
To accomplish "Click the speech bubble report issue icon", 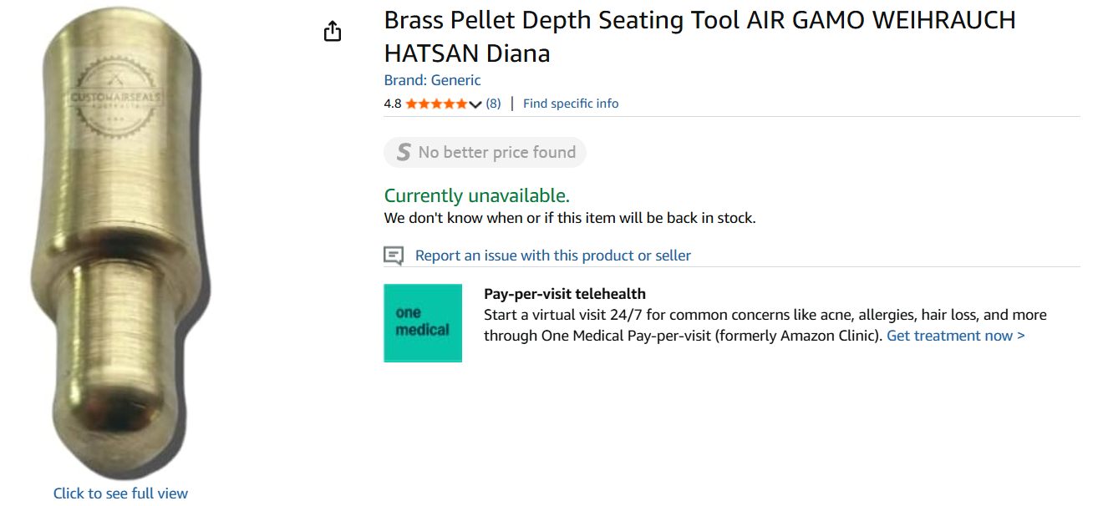I will click(394, 256).
